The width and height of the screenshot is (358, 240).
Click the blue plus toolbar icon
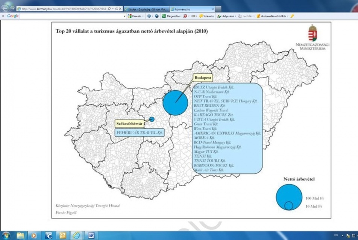(149, 16)
